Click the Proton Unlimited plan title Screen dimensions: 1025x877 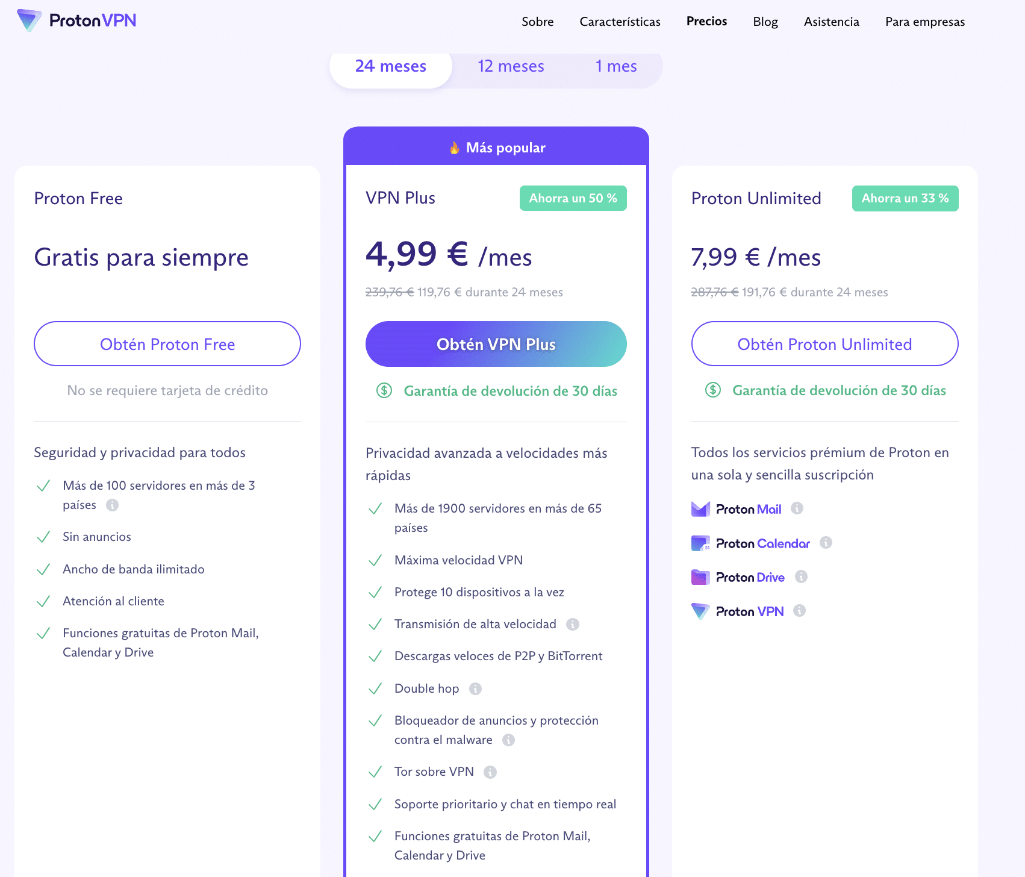756,198
